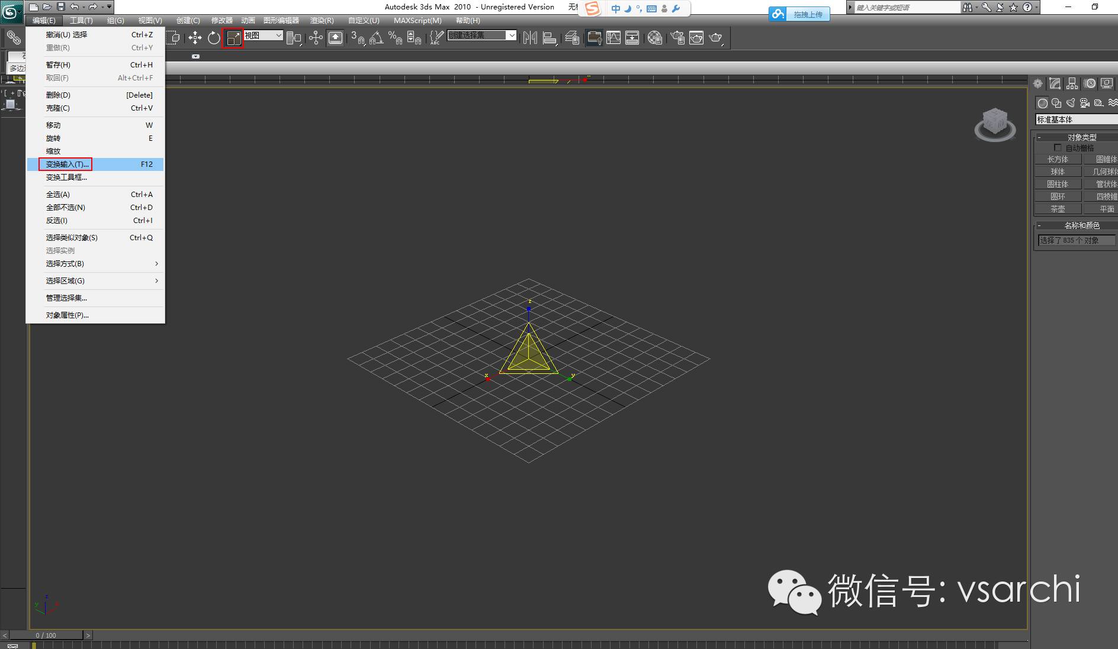
Task: Choose 变换输入(T)... from Edit menu
Action: coord(95,164)
